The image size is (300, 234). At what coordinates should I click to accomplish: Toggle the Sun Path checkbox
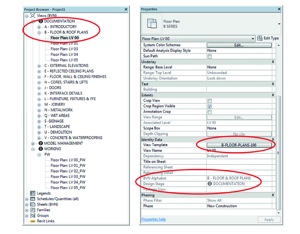pyautogui.click(x=210, y=56)
